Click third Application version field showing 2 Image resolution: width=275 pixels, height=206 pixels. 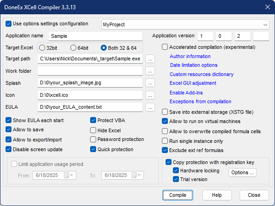point(242,36)
